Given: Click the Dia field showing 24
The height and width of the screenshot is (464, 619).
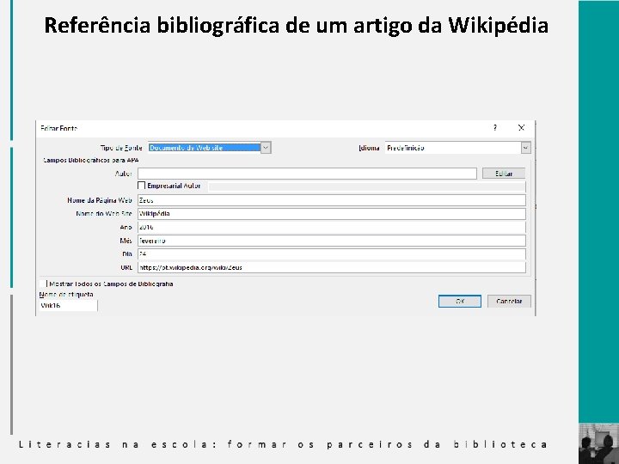Looking at the screenshot, I should 332,253.
